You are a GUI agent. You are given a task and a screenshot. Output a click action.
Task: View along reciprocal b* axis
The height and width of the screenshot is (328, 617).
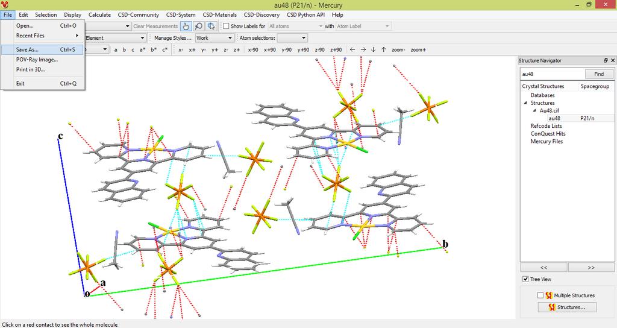154,50
